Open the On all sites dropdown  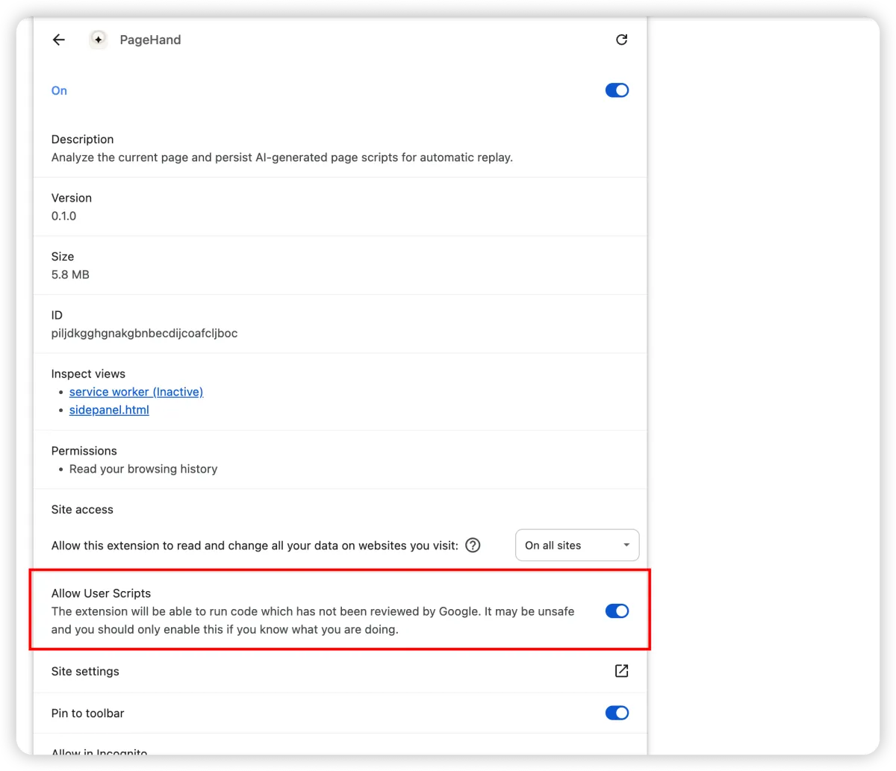577,545
